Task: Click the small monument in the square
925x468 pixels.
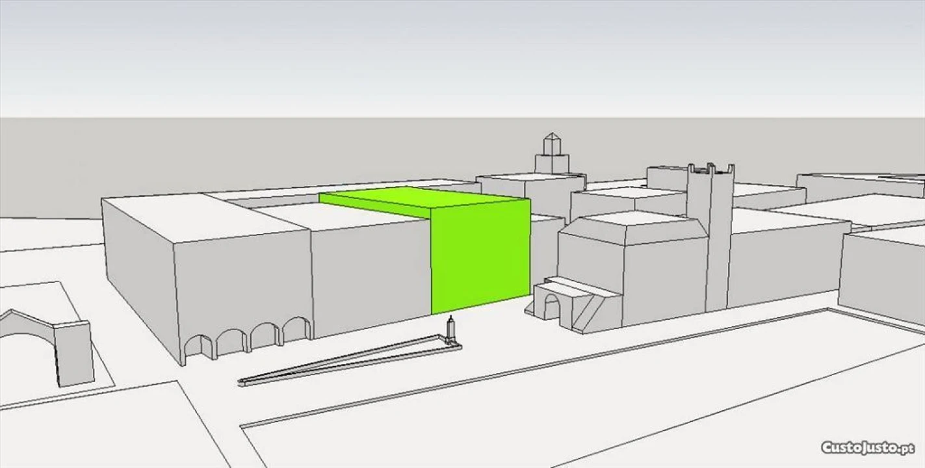Action: click(x=450, y=331)
